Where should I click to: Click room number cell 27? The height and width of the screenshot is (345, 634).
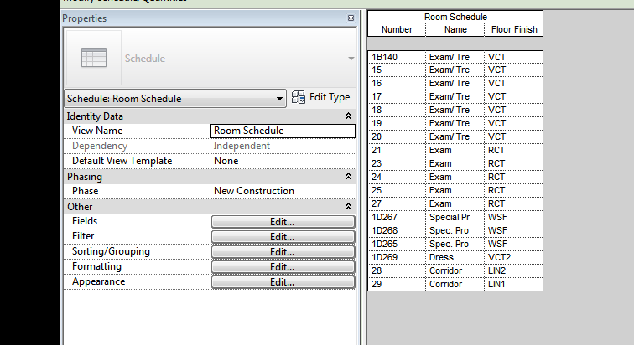(x=397, y=203)
